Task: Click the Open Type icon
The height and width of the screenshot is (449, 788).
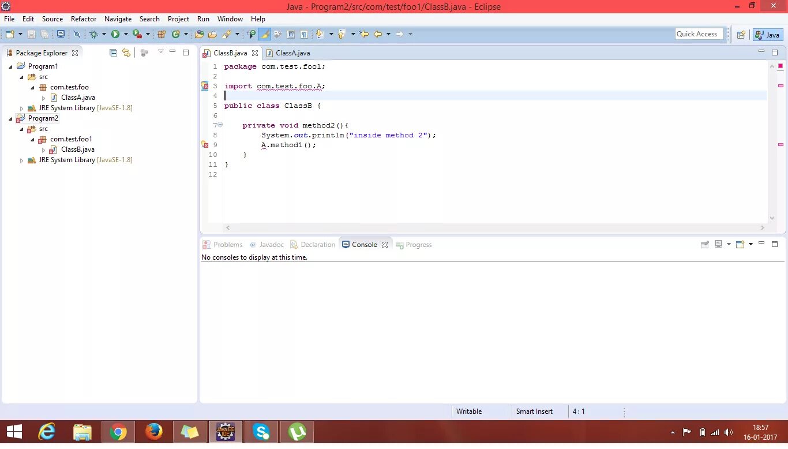Action: click(200, 35)
